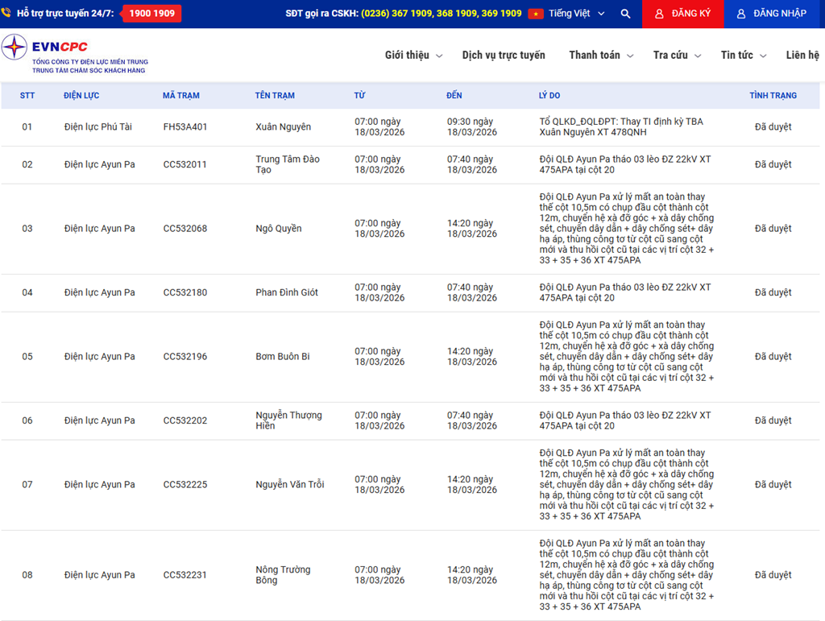The width and height of the screenshot is (825, 621).
Task: Click the phone support icon
Action: pyautogui.click(x=6, y=14)
